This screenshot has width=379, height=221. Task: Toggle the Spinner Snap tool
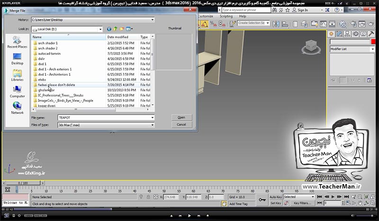pos(222,24)
